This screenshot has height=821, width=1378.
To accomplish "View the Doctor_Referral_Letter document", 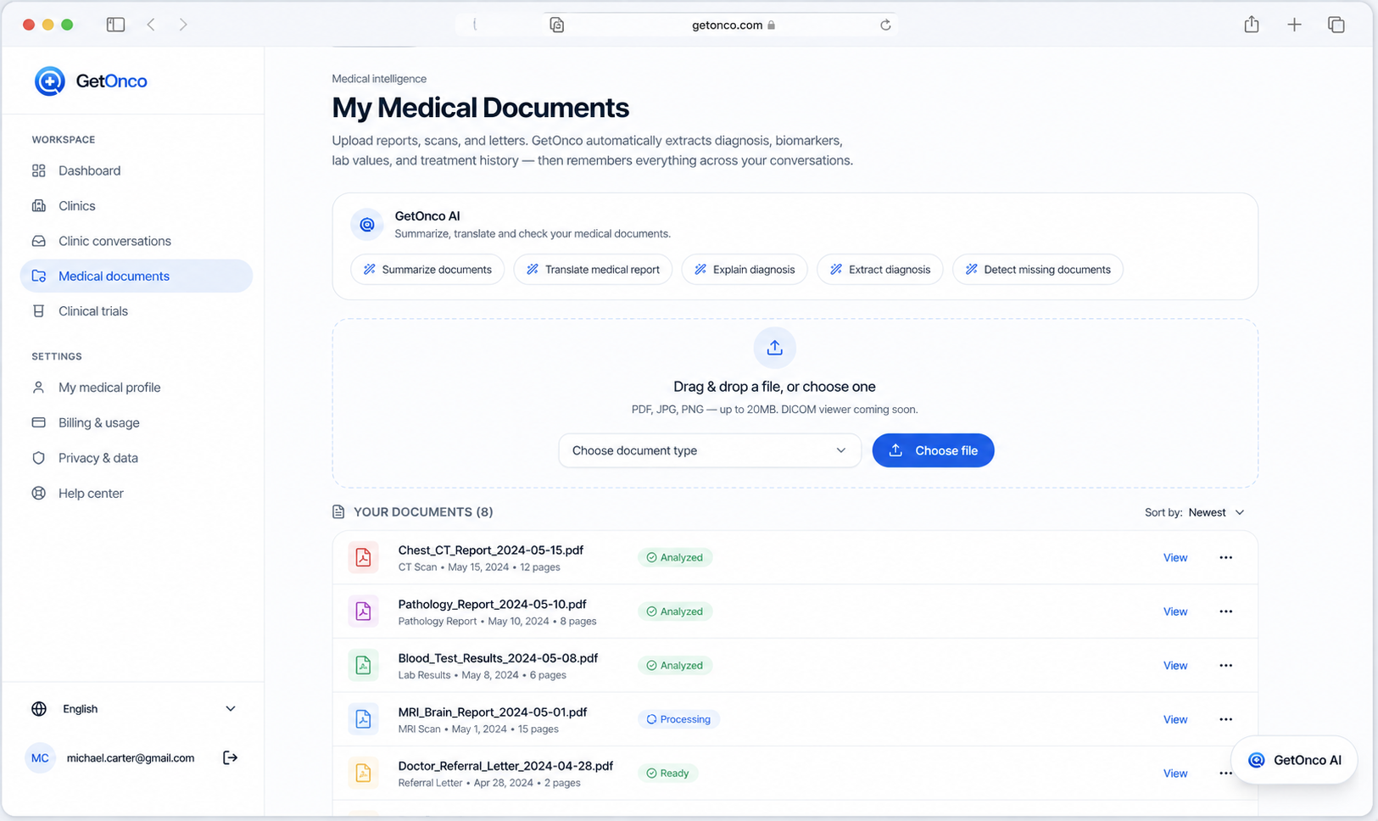I will [1175, 774].
